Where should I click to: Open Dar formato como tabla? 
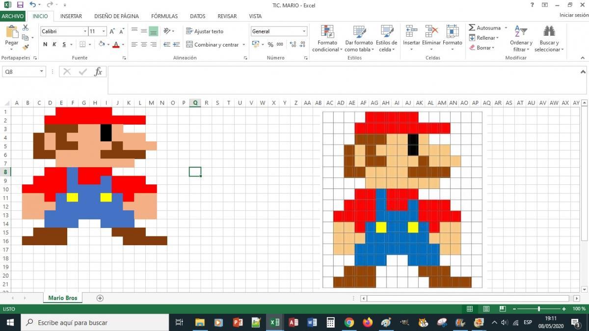[359, 39]
